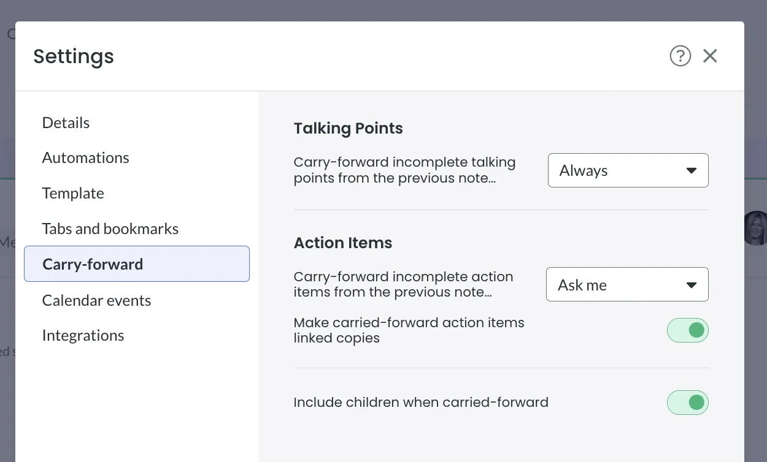Viewport: 767px width, 462px height.
Task: Click the "Make carried-forward action items linked copies" label
Action: (409, 330)
